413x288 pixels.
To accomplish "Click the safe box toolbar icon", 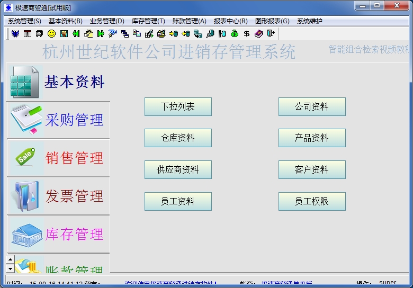I will click(40, 33).
